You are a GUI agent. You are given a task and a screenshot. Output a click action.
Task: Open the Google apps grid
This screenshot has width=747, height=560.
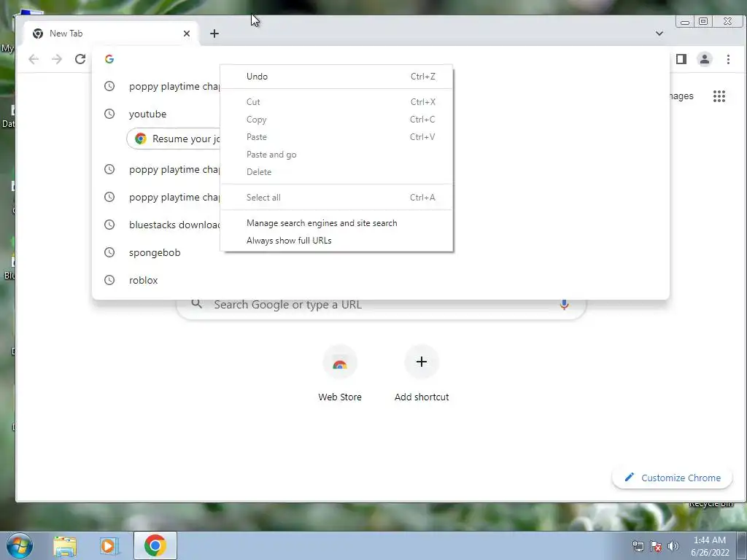(x=719, y=96)
